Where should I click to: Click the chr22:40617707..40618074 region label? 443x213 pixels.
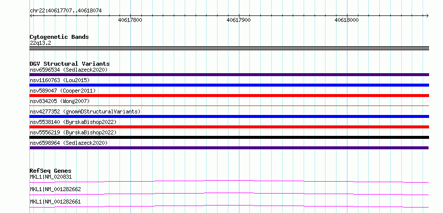pyautogui.click(x=66, y=11)
